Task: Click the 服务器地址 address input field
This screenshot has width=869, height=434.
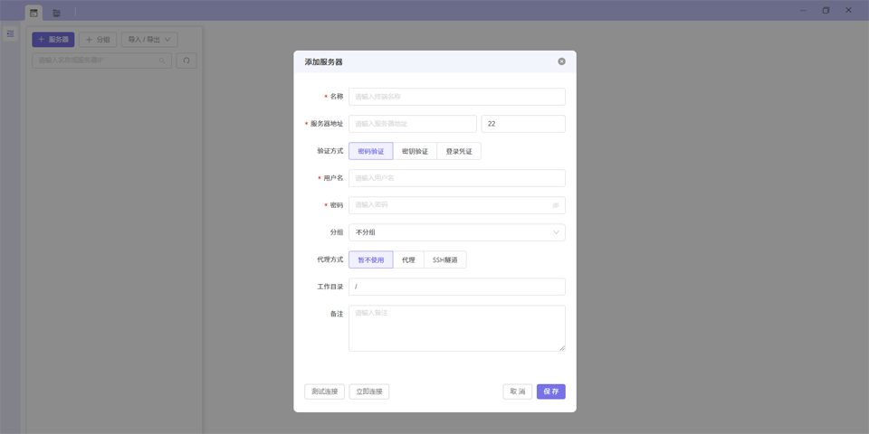Action: click(x=412, y=124)
